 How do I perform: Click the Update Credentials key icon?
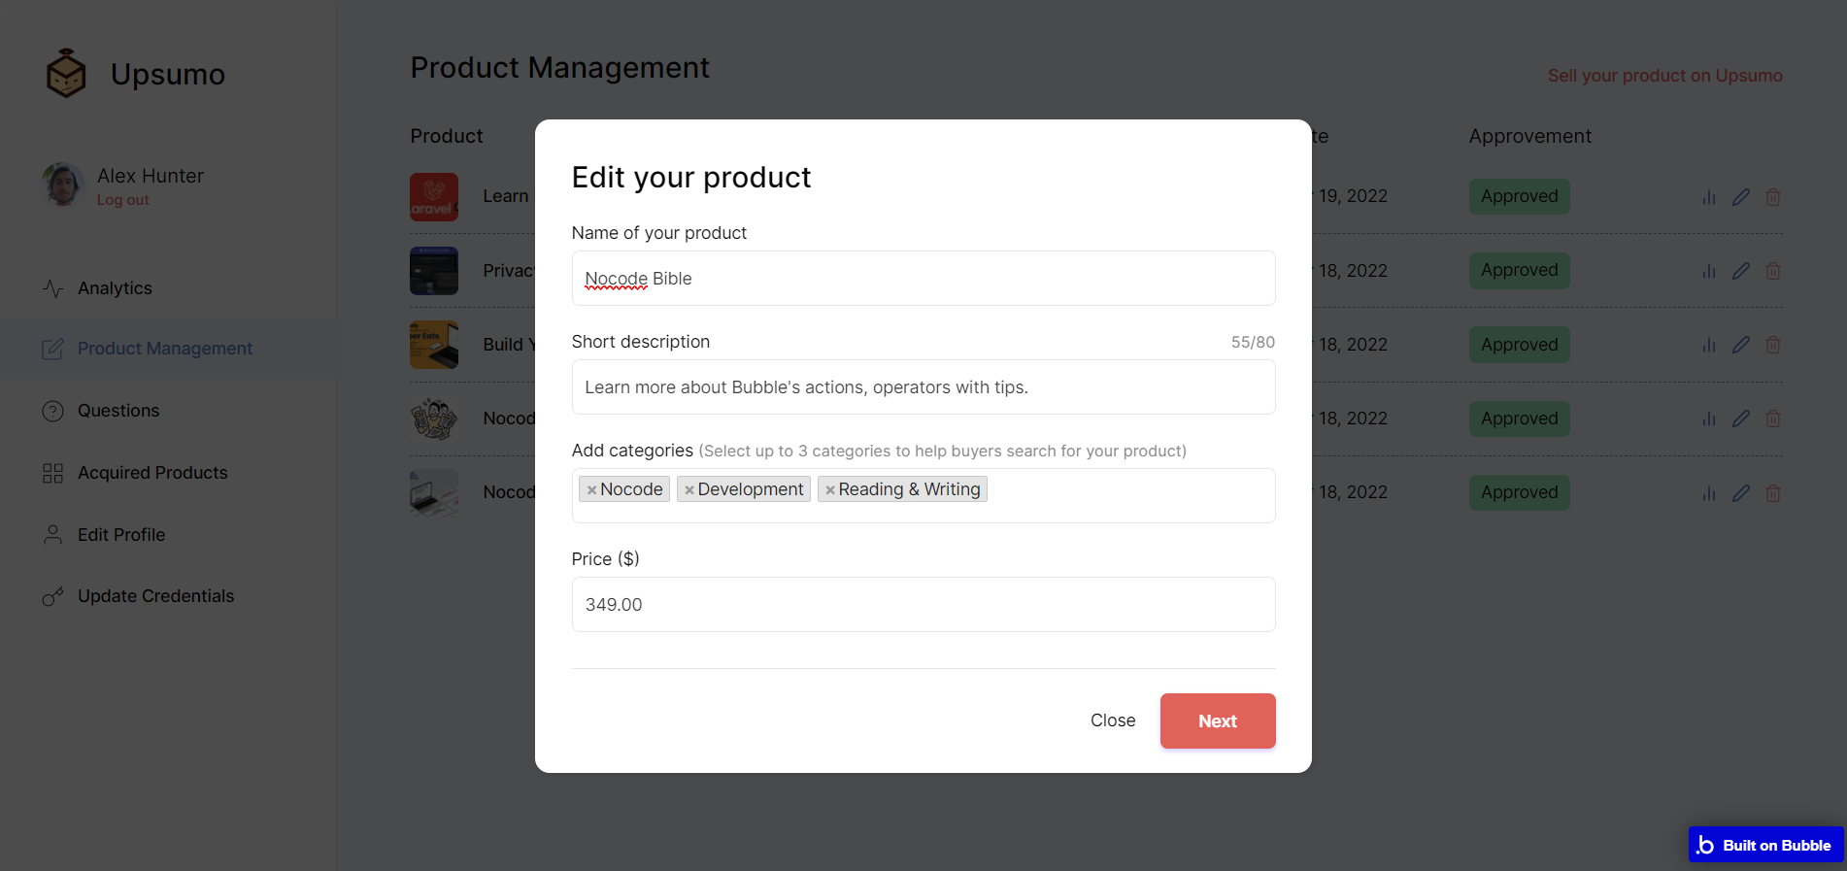53,596
